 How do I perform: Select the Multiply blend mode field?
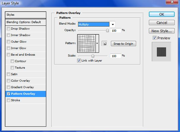[94, 24]
